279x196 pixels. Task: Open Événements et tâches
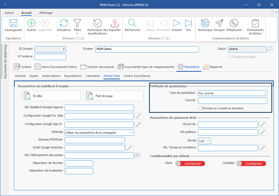click(255, 24)
